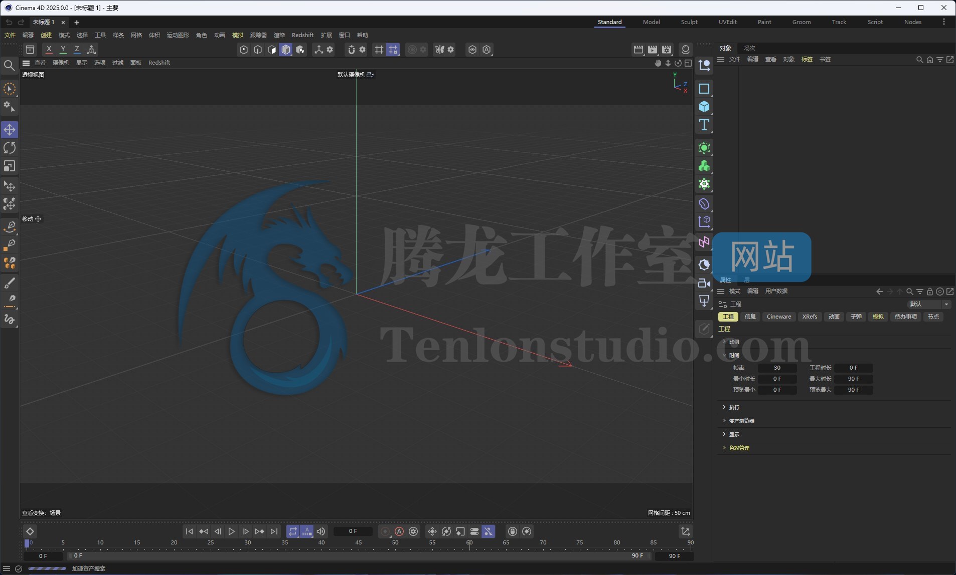The width and height of the screenshot is (956, 575).
Task: Select the Scale tool
Action: click(x=10, y=166)
